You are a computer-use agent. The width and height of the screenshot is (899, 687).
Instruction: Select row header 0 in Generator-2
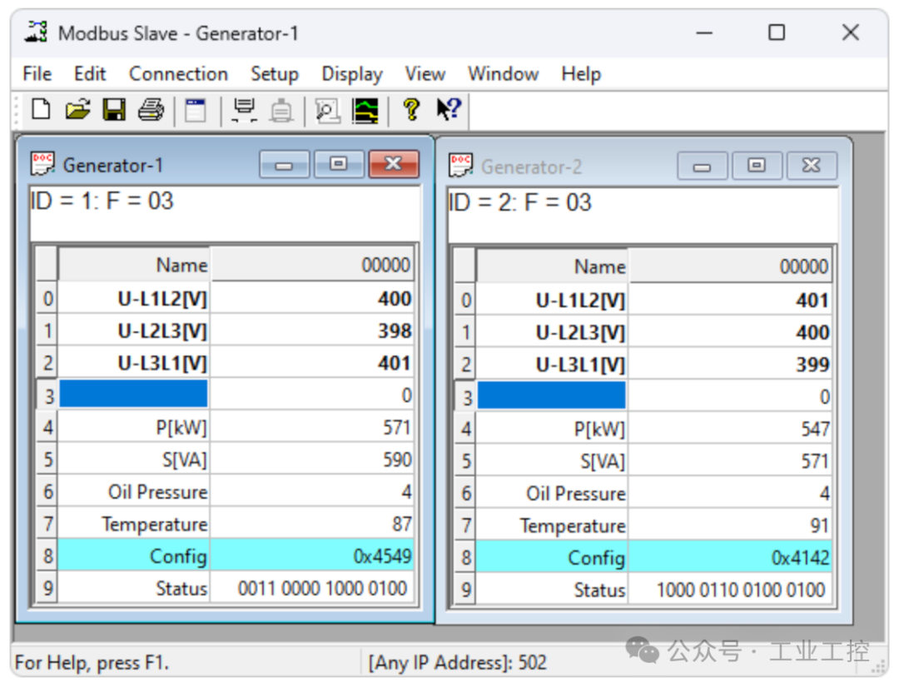tap(465, 300)
